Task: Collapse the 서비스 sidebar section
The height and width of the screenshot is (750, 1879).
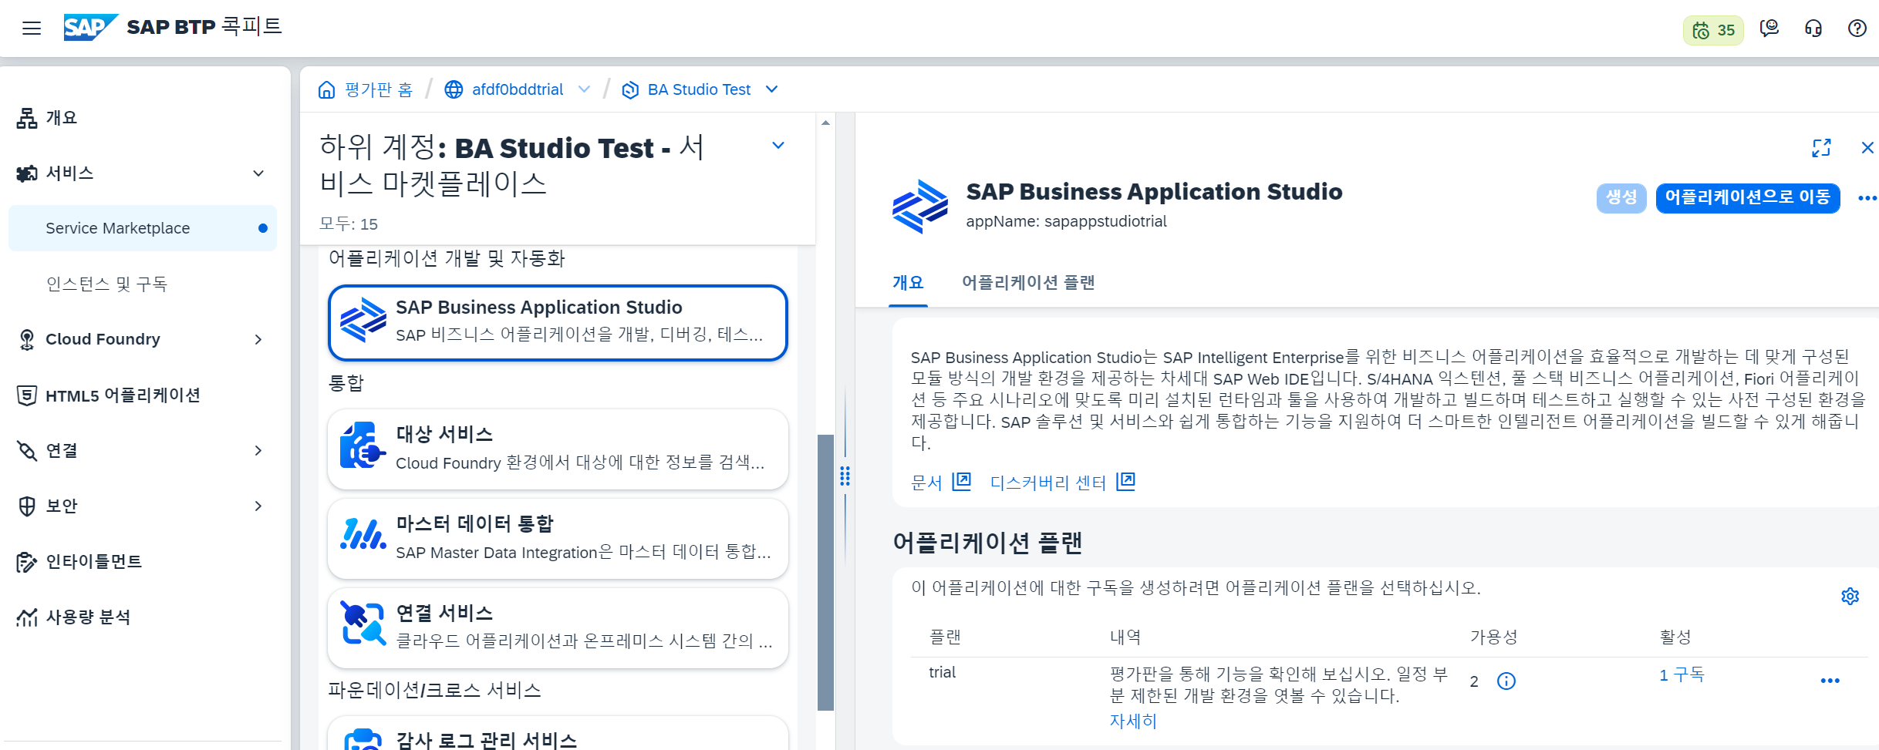Action: point(259,173)
